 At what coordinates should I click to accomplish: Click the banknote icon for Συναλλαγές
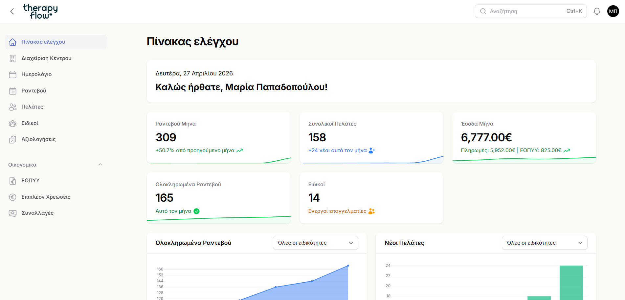[x=12, y=213]
